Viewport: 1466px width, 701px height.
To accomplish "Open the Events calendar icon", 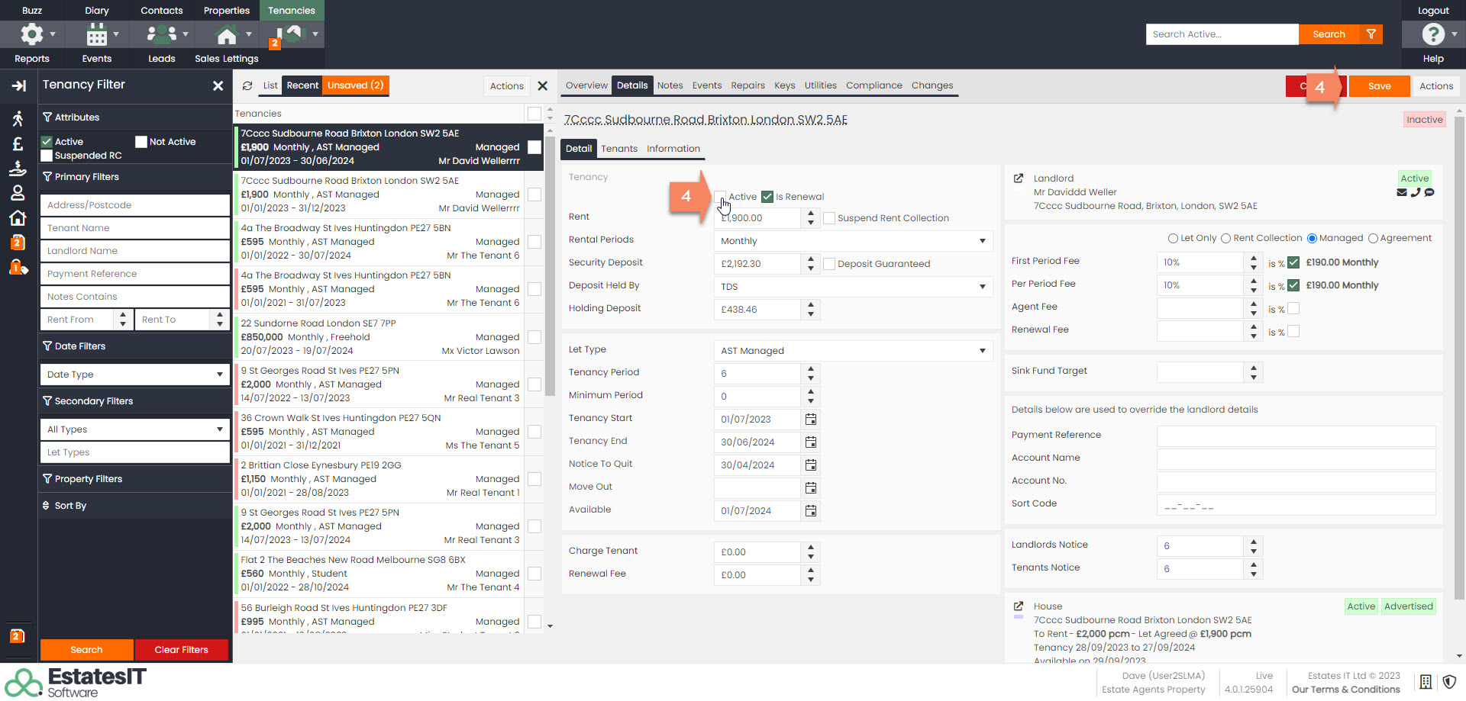I will (97, 34).
